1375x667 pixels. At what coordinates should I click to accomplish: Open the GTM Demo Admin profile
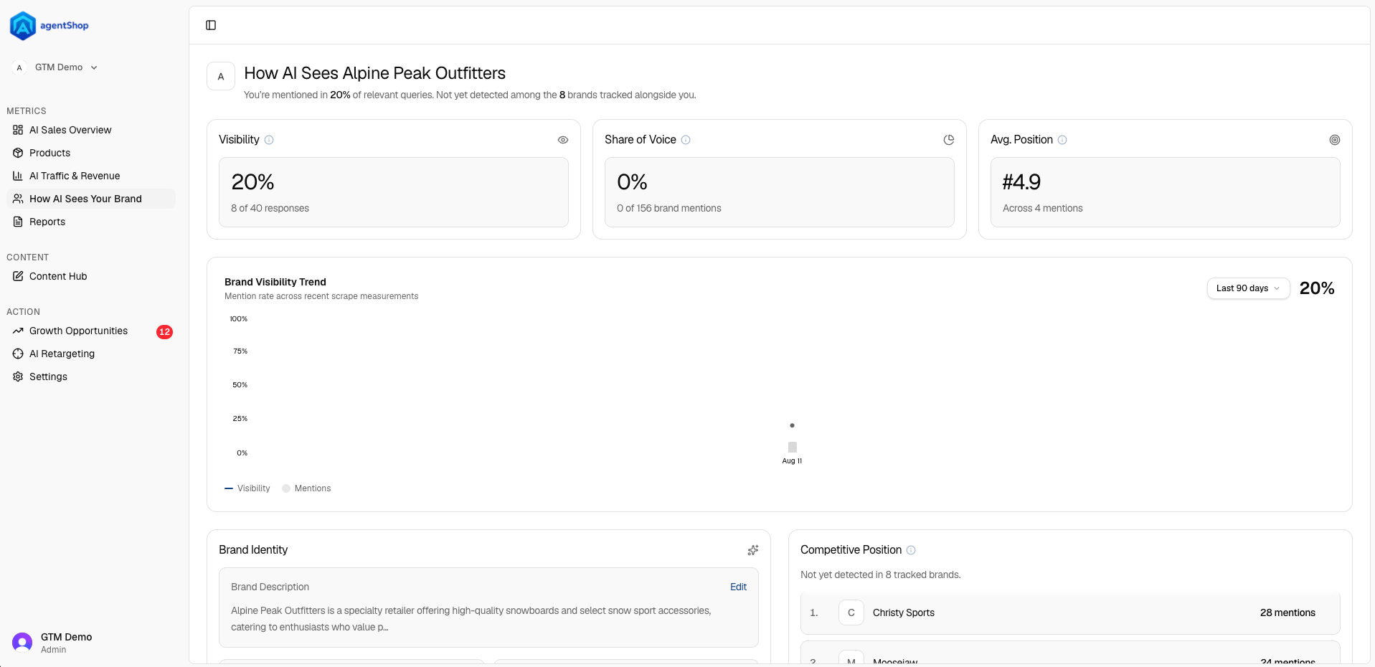(x=91, y=643)
